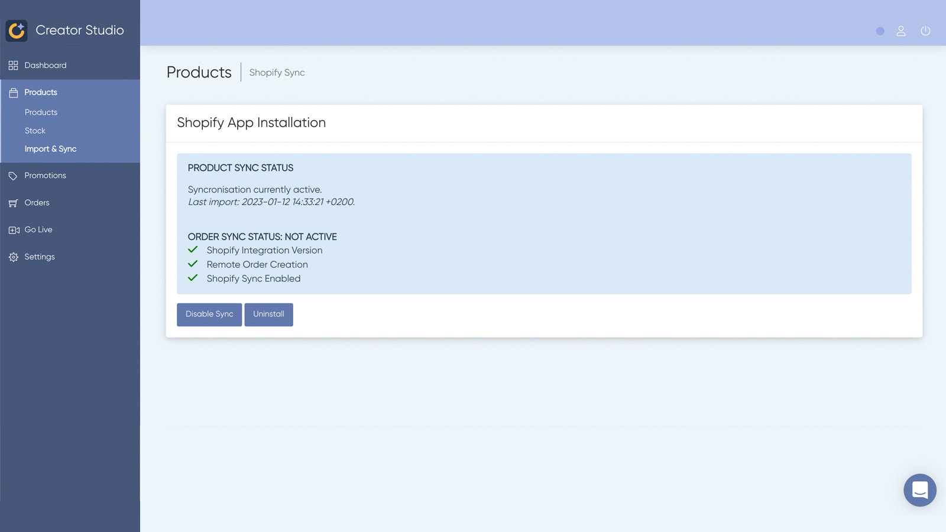Open the Dashboard menu item
The image size is (946, 532).
point(70,66)
